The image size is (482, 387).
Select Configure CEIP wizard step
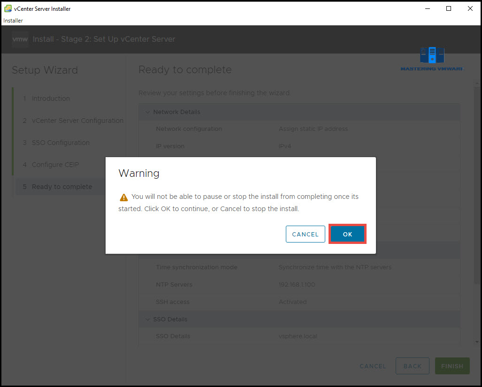[x=55, y=165]
